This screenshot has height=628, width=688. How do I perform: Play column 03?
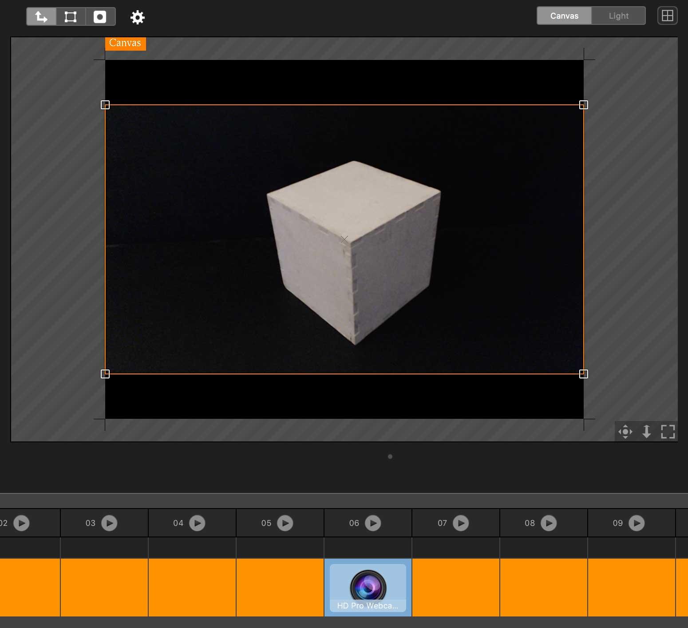tap(109, 523)
